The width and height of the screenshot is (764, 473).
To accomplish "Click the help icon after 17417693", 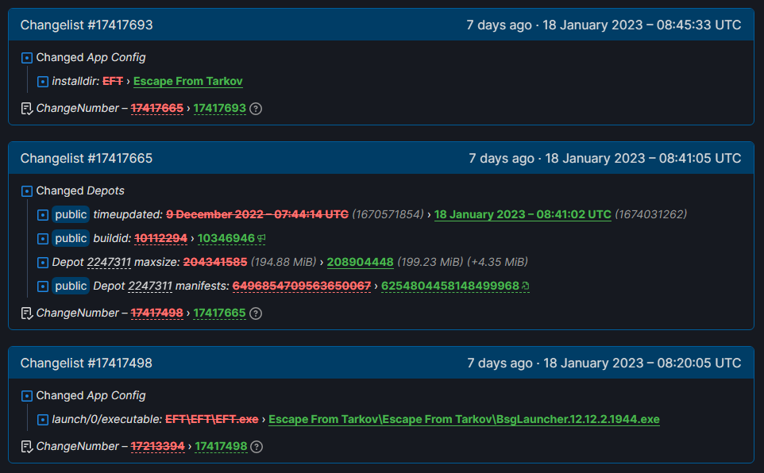I will click(x=256, y=109).
